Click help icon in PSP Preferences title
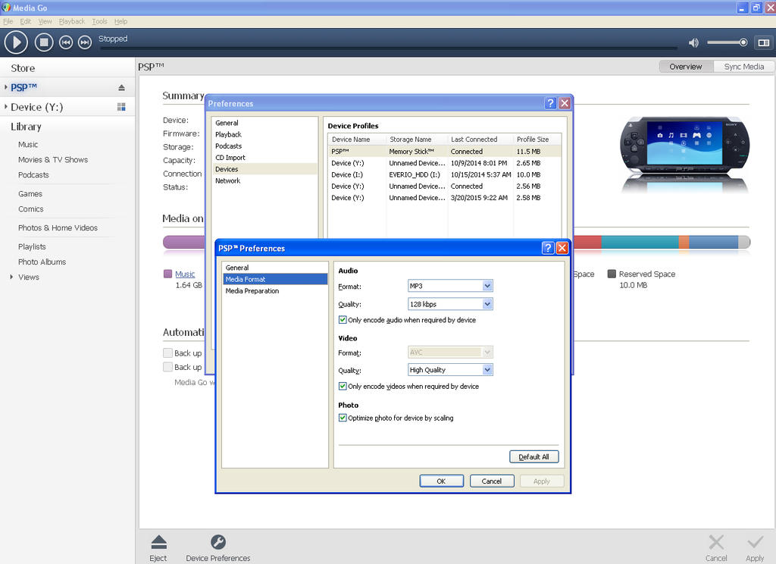The height and width of the screenshot is (564, 776). 548,248
